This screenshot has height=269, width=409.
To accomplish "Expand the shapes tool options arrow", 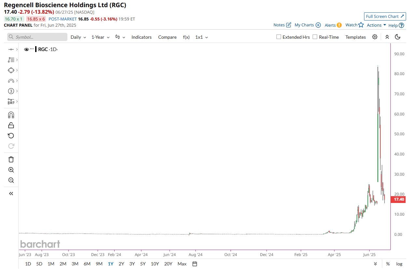I will [x=17, y=70].
